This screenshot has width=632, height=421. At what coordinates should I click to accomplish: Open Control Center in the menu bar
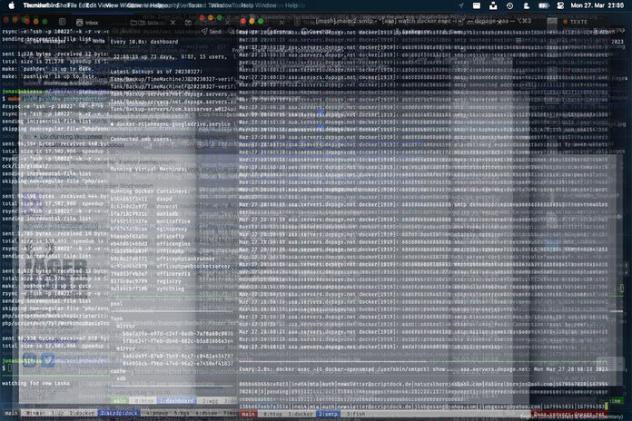click(x=560, y=5)
